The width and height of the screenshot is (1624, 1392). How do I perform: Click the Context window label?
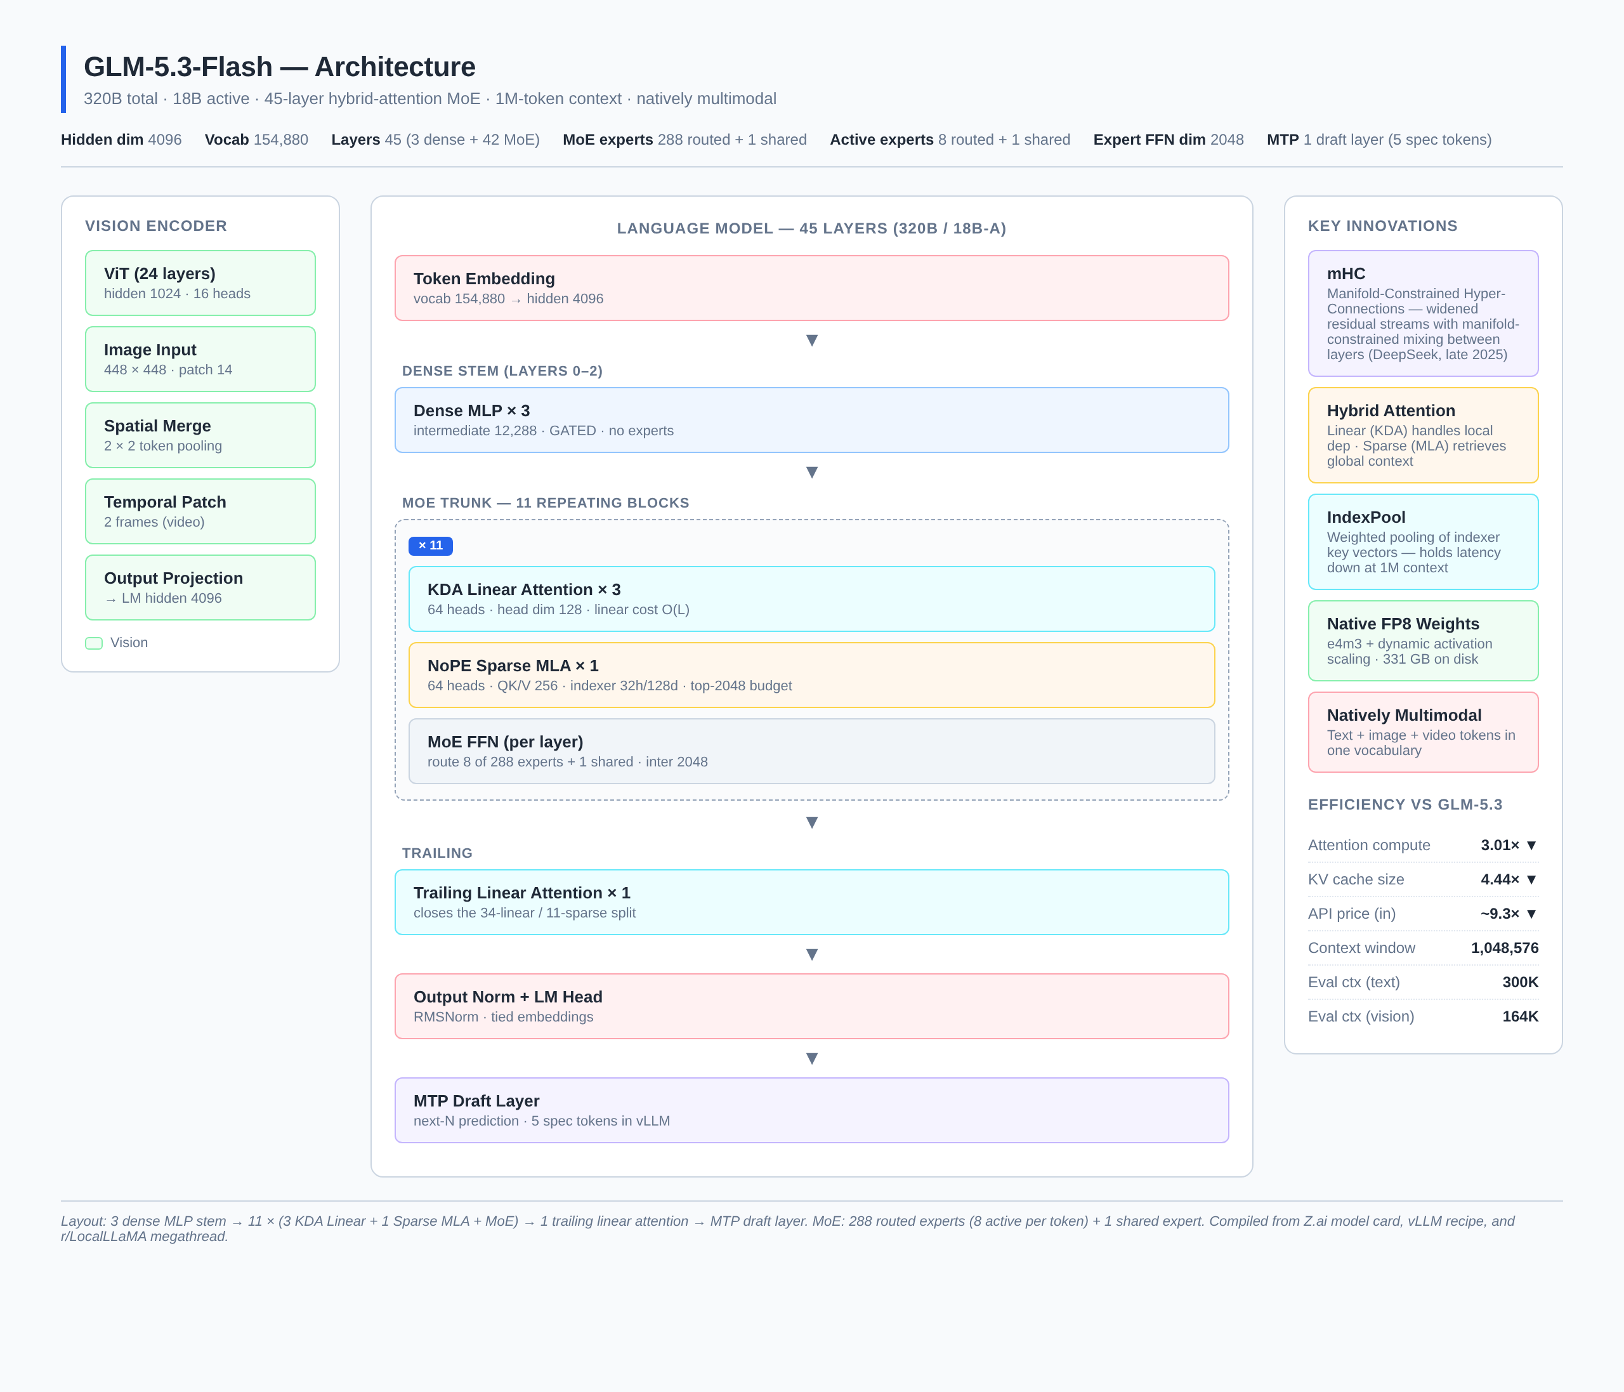tap(1361, 948)
